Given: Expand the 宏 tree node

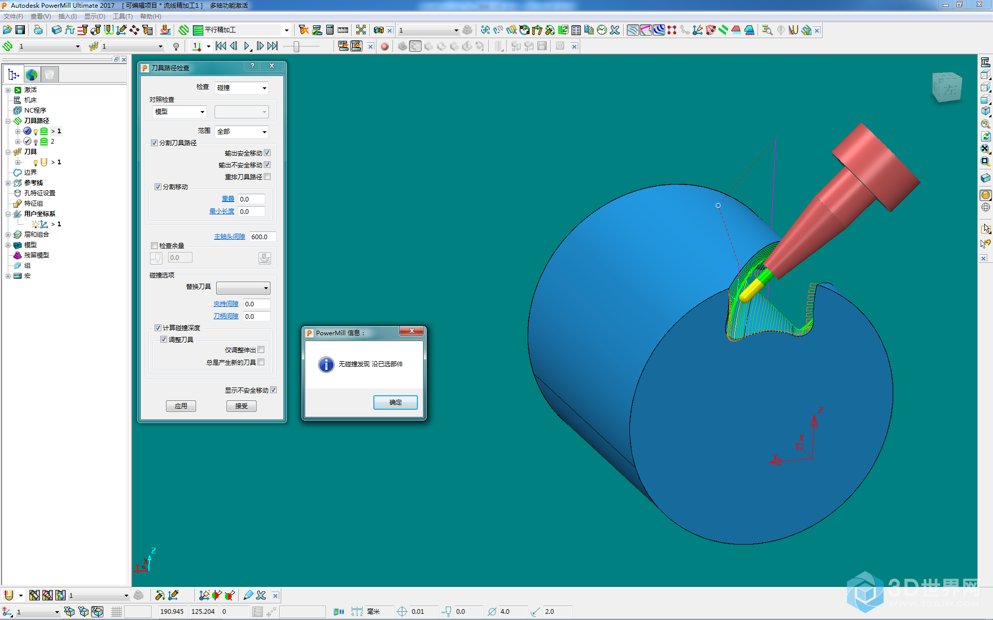Looking at the screenshot, I should coord(8,276).
